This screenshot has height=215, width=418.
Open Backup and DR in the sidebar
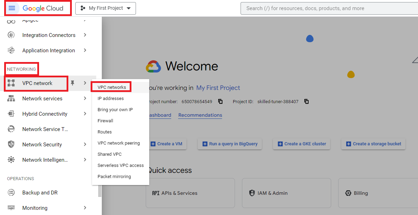point(40,193)
